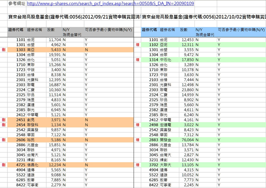Select left table 光寶科 name cell

33,80
